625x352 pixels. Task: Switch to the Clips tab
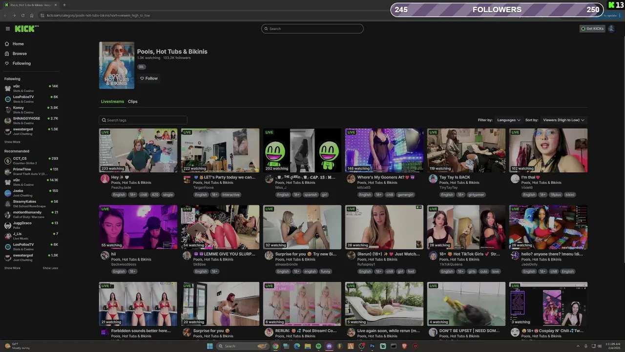click(x=133, y=102)
